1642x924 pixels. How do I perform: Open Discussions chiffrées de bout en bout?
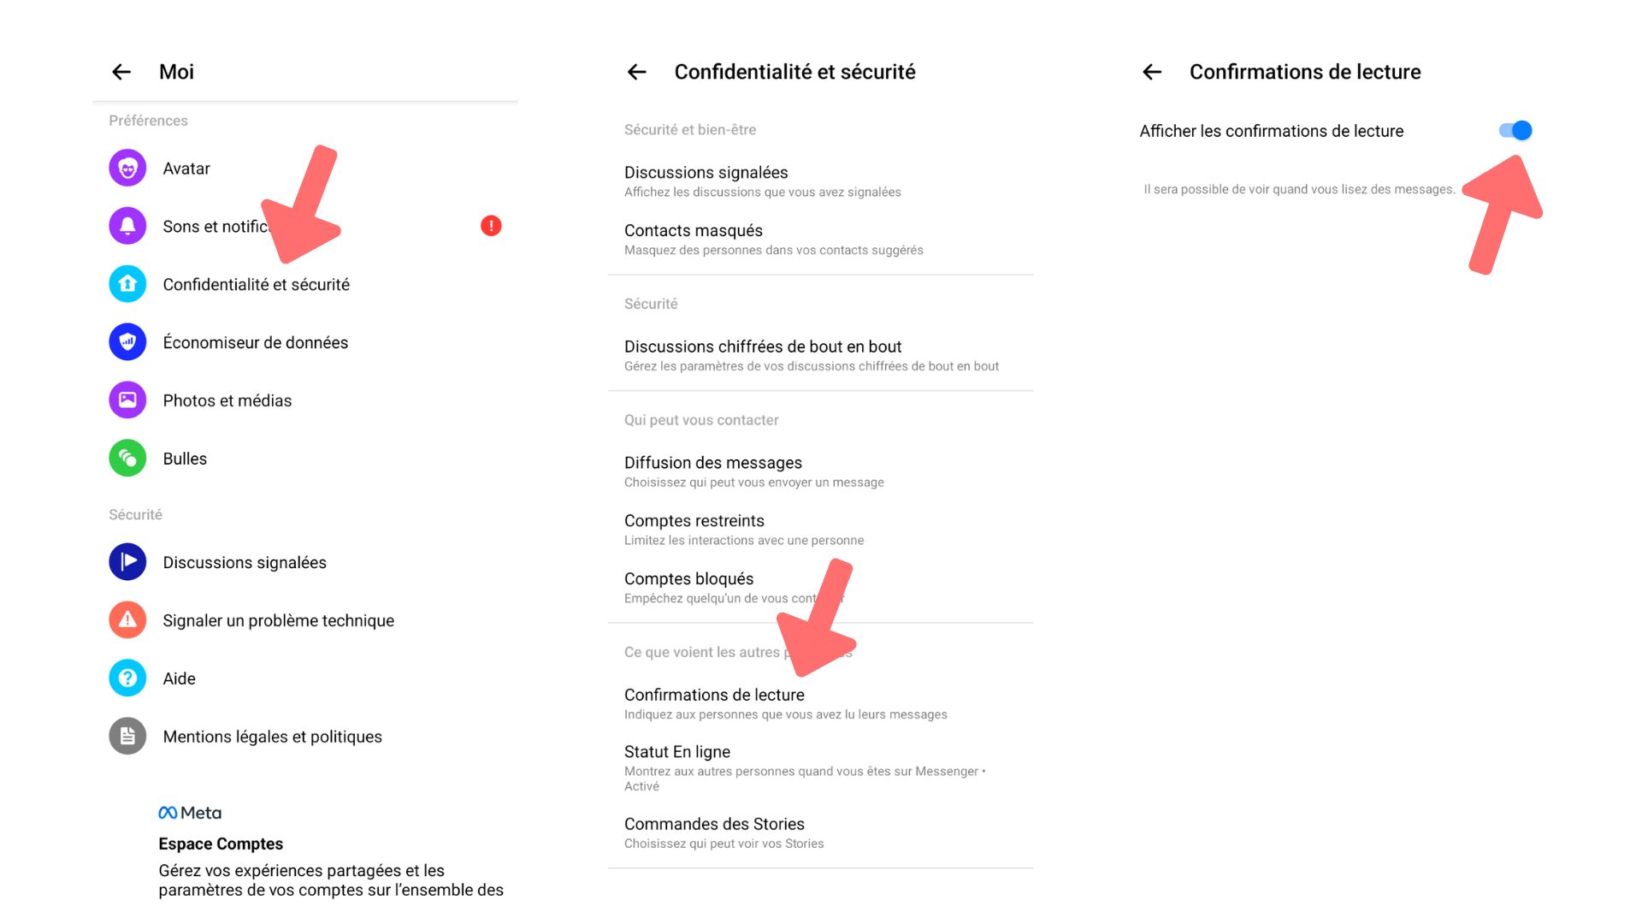click(x=820, y=355)
